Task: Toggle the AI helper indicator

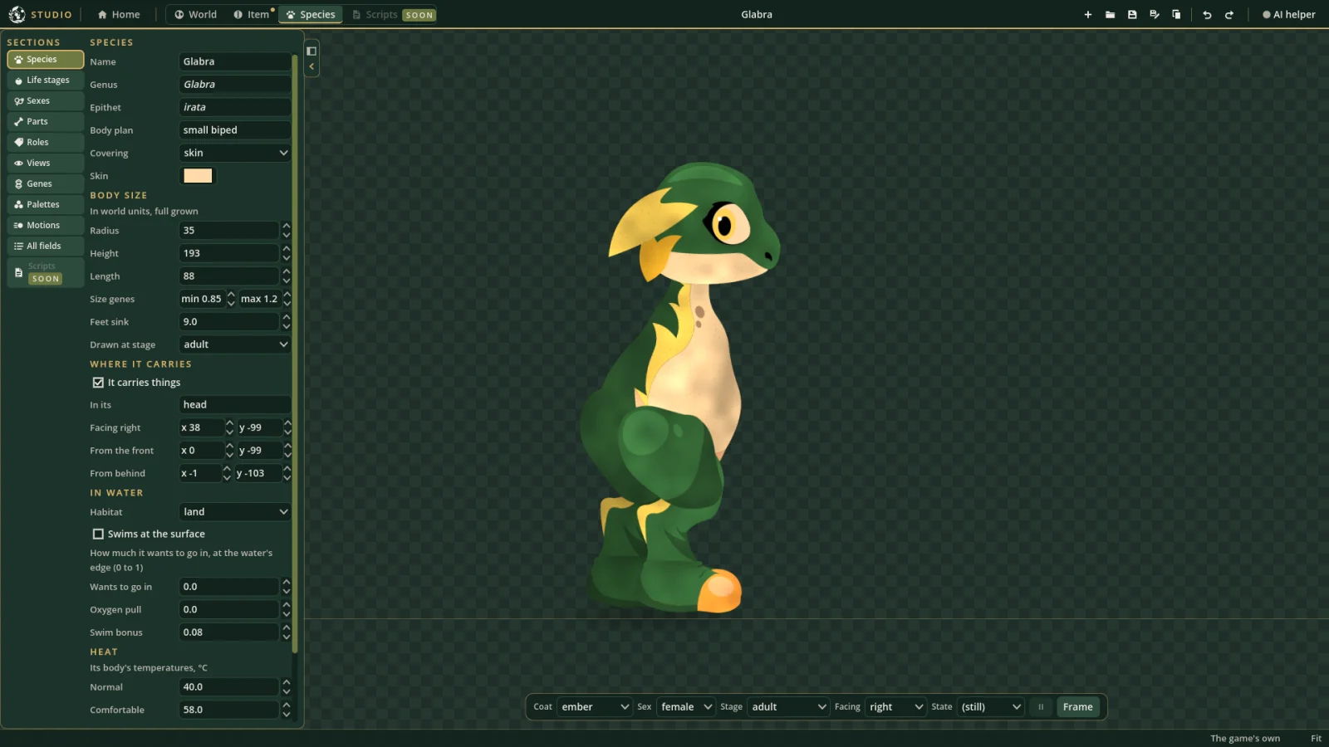Action: tap(1288, 15)
